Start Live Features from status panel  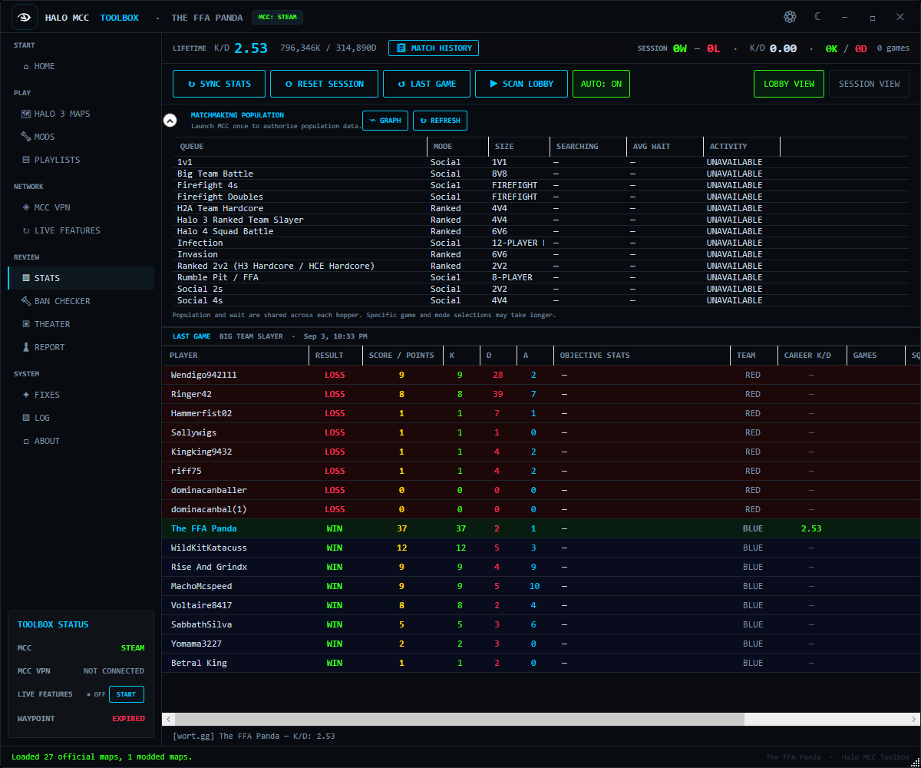click(x=126, y=694)
